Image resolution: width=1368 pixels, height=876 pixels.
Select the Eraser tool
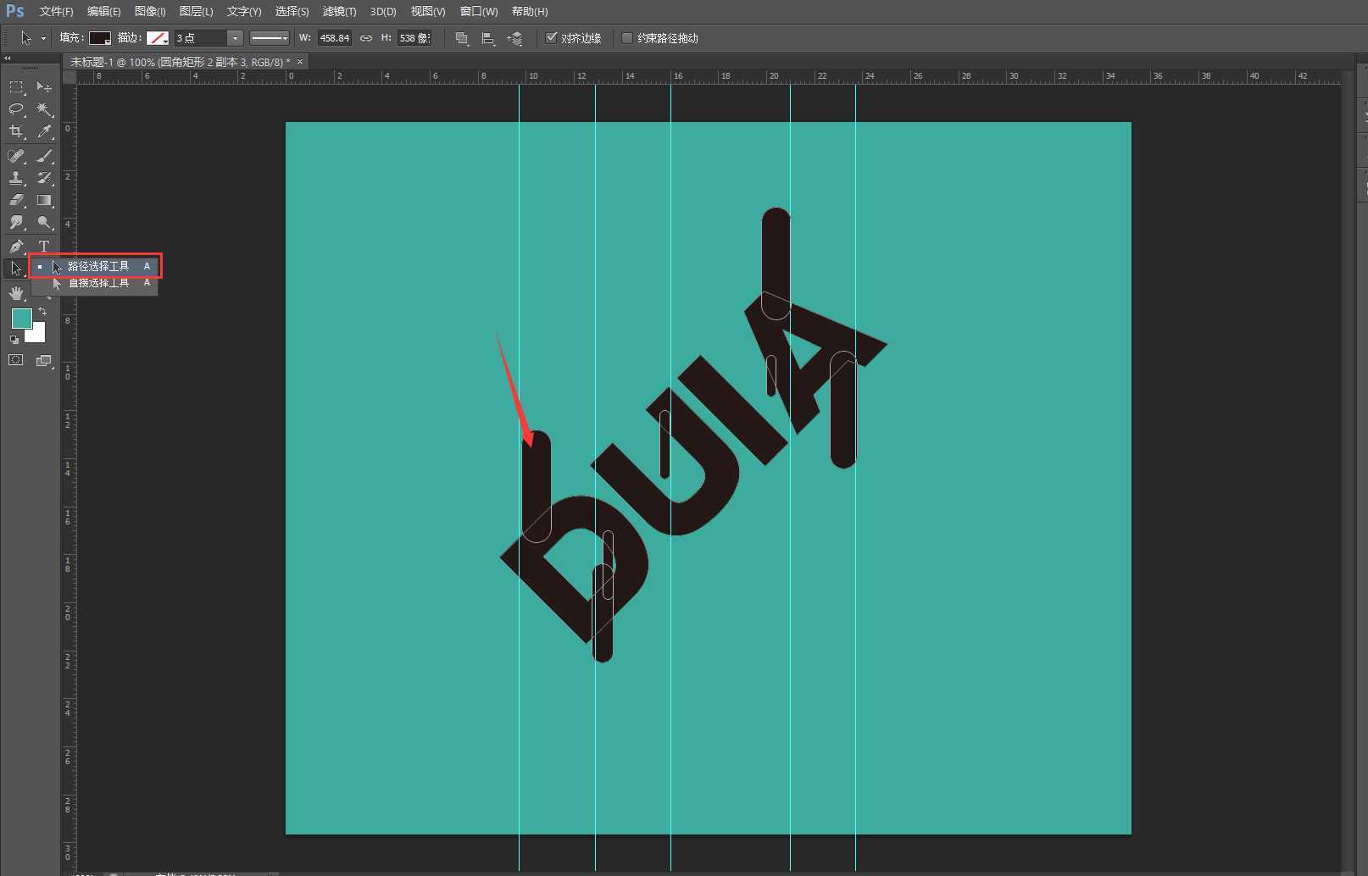click(16, 200)
